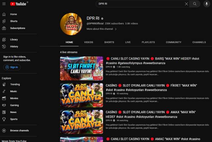The height and width of the screenshot is (142, 212).
Task: Click the verified badge beside DPR RI
Action: [102, 19]
